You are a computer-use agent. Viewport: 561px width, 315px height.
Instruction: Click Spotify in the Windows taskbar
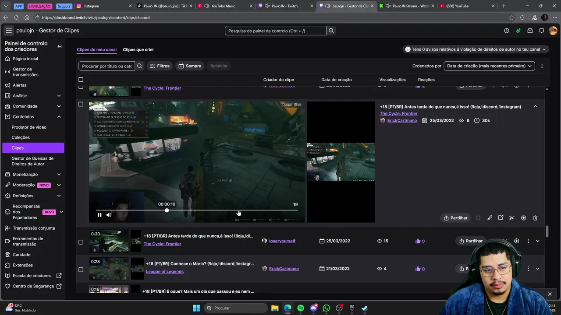[301, 308]
